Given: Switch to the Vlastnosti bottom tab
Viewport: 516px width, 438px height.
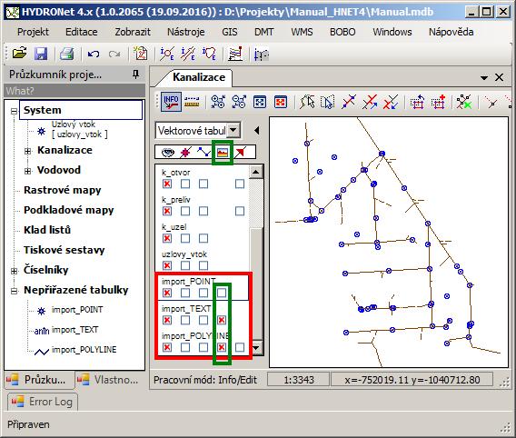Looking at the screenshot, I should [107, 380].
